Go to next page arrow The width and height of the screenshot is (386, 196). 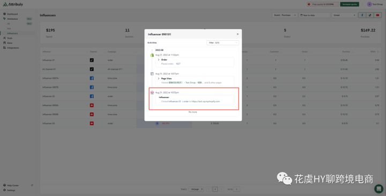[x=221, y=189]
